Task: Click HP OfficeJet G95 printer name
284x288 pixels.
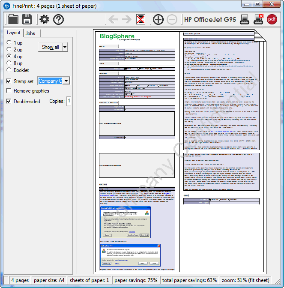Action: click(210, 19)
